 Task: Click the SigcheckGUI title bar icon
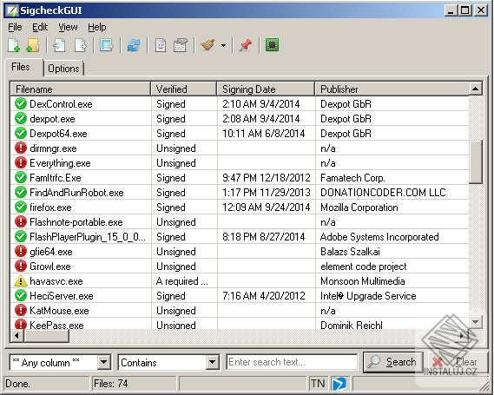coord(12,10)
